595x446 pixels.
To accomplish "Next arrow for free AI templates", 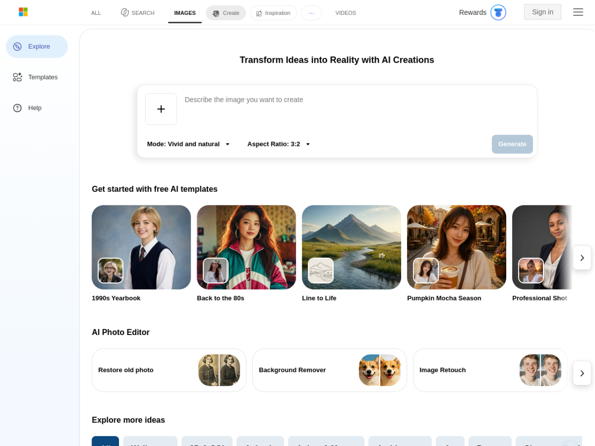I will [582, 258].
